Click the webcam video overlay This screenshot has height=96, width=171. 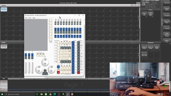coord(139,79)
